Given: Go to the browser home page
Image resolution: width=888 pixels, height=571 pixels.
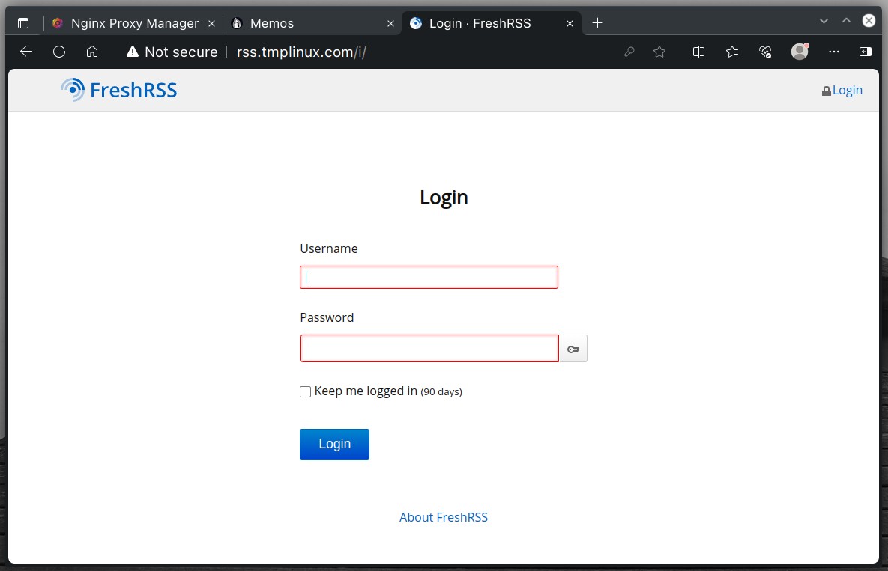Looking at the screenshot, I should pos(92,52).
